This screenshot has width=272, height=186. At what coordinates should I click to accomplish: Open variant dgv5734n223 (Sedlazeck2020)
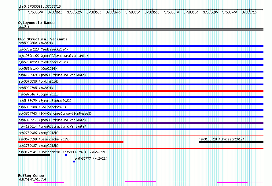[43, 62]
